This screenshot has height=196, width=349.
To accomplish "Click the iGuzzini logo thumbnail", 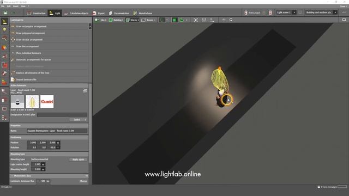I will coord(47,102).
